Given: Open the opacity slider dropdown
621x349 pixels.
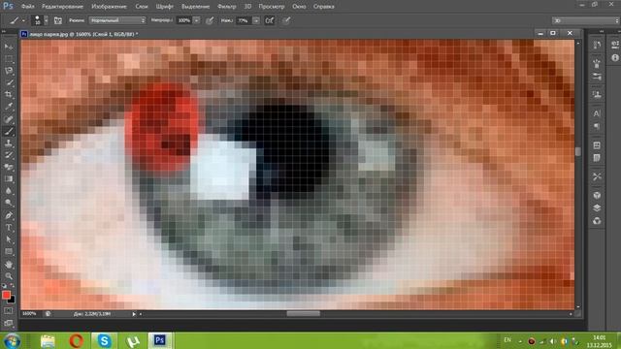Looking at the screenshot, I should 196,20.
